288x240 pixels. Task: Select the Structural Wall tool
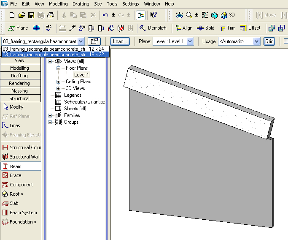(x=24, y=157)
